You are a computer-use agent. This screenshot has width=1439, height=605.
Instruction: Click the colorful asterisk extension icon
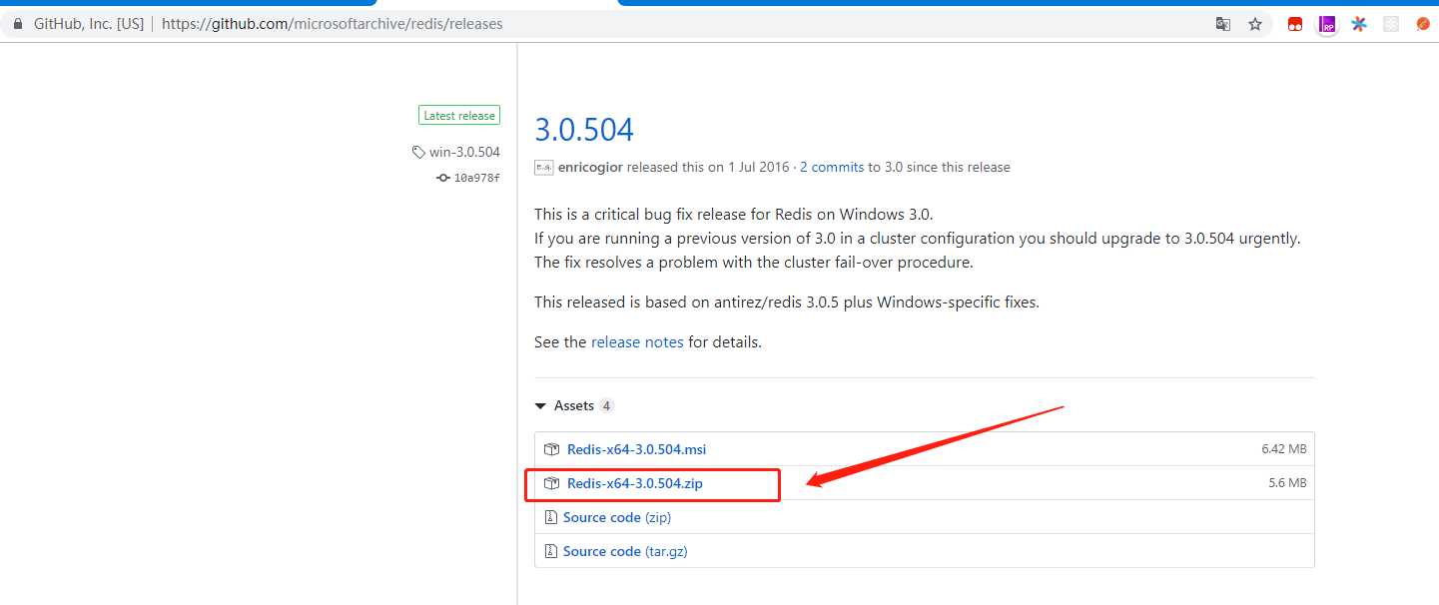click(x=1359, y=24)
